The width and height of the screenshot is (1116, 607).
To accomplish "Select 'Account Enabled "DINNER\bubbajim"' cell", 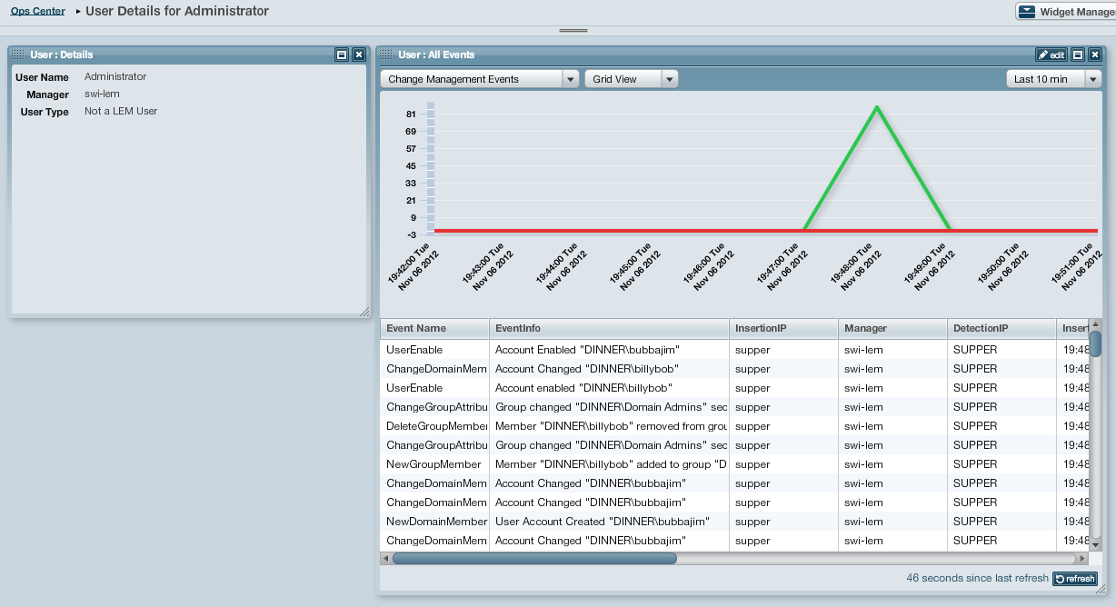I will (609, 350).
